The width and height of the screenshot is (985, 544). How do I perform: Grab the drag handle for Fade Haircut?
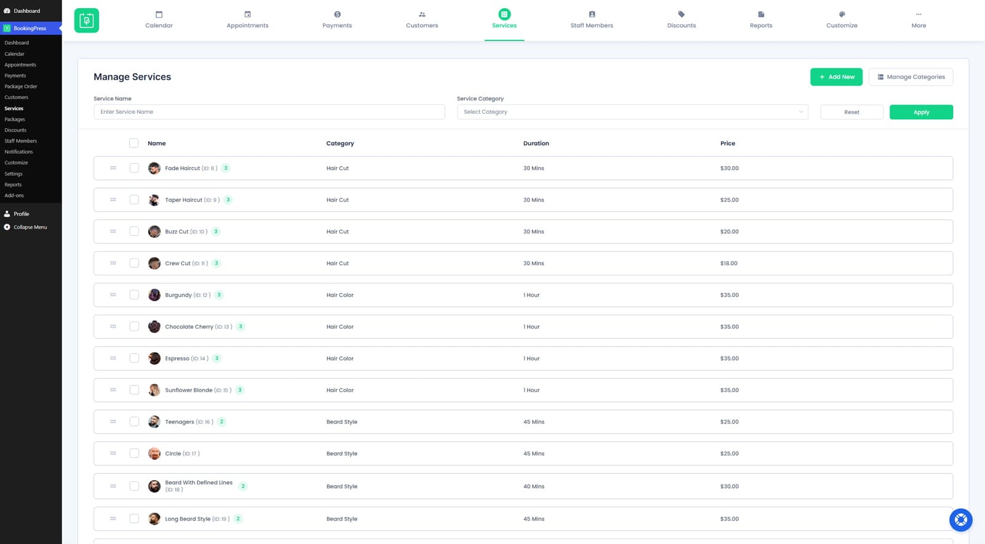pos(113,168)
